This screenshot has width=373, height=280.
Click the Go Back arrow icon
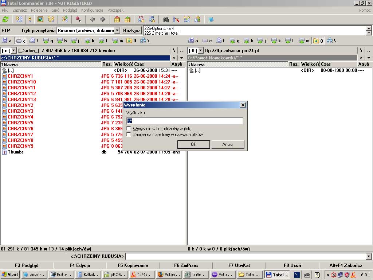(93, 19)
